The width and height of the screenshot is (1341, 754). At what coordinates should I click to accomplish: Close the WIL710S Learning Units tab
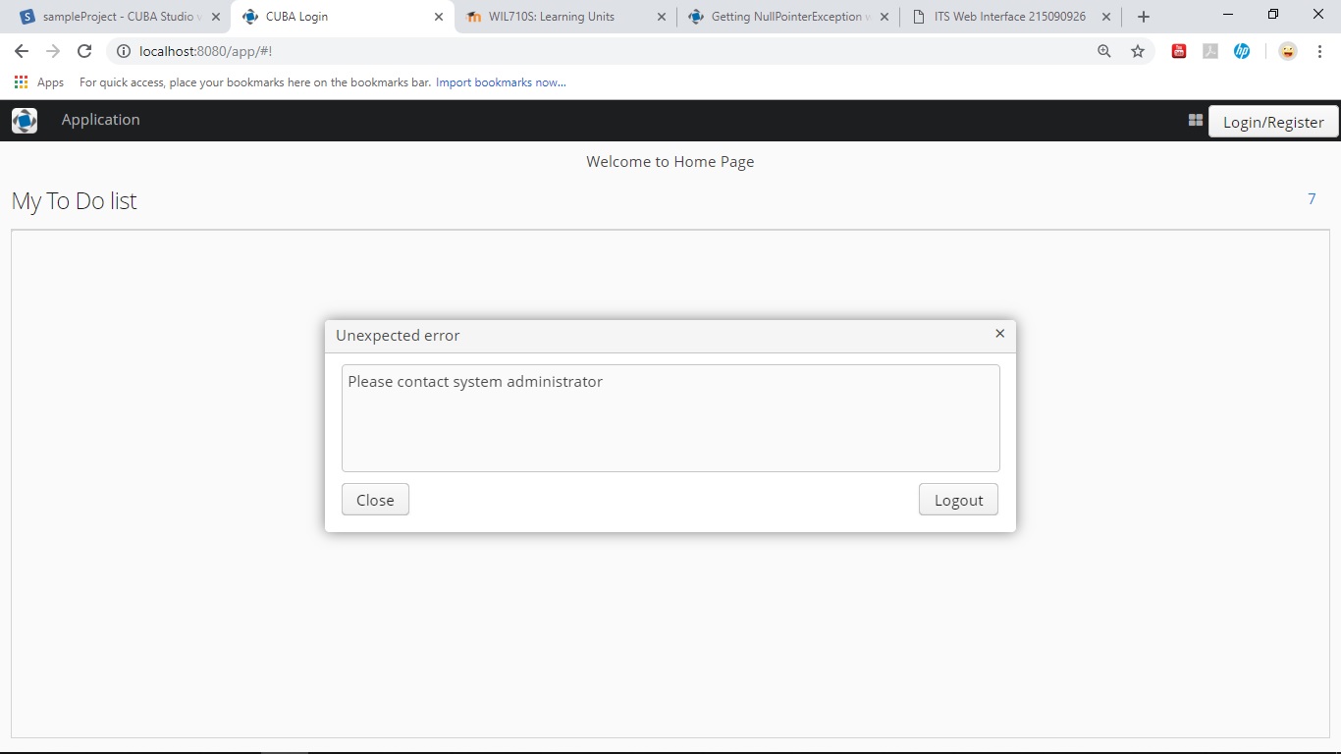[661, 17]
